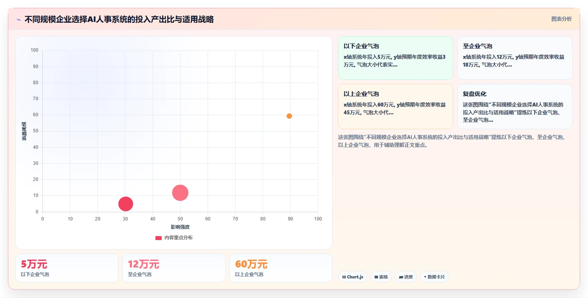Click the 12万元 stat card
This screenshot has width=588, height=298.
click(174, 268)
